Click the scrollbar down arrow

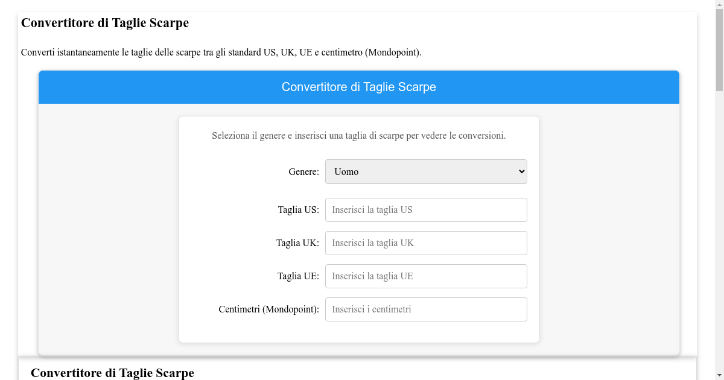(719, 375)
